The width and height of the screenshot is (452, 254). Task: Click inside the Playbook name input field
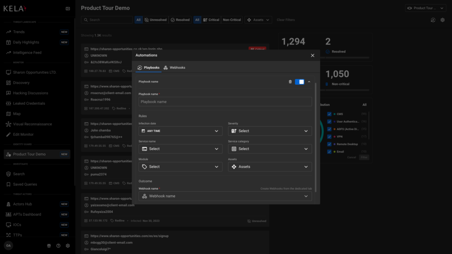(x=225, y=101)
